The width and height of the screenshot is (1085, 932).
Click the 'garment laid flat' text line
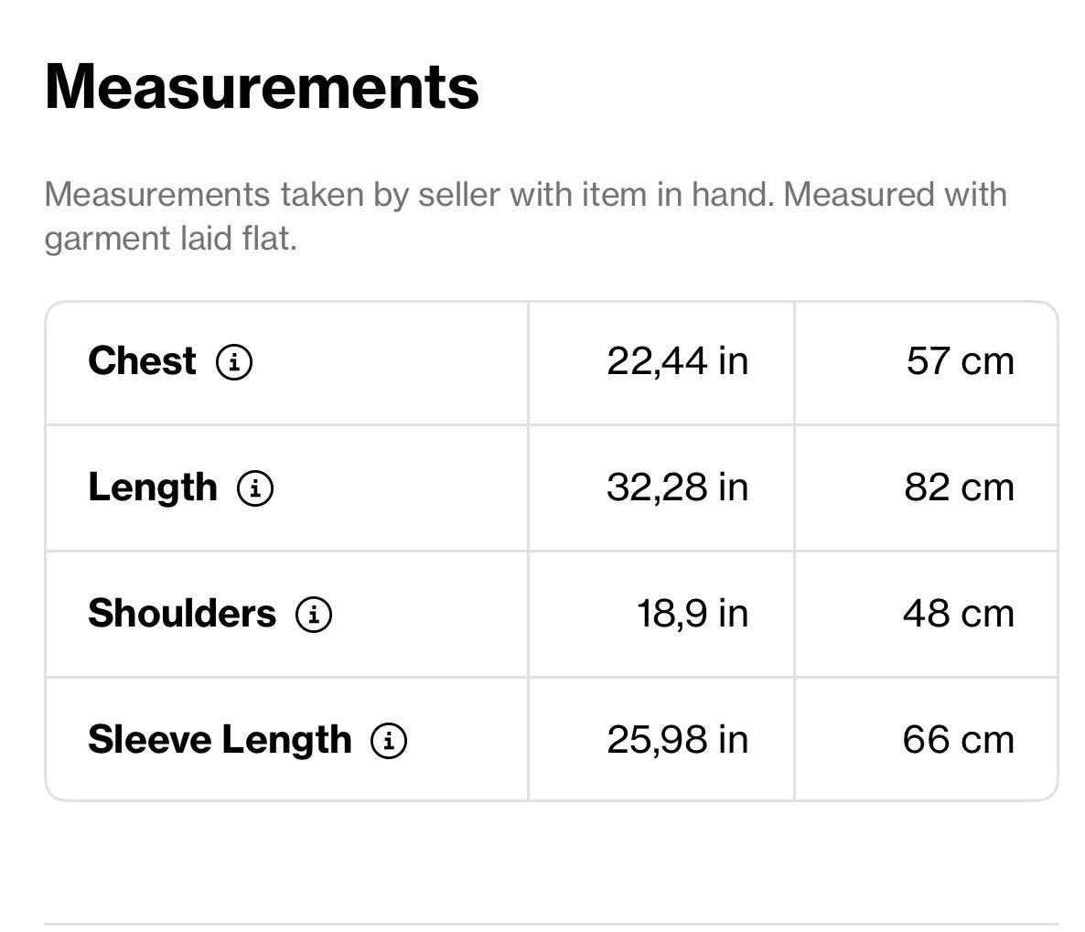click(x=171, y=239)
